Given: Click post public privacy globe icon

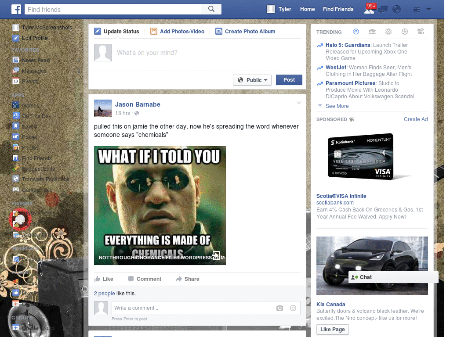Looking at the screenshot, I should pyautogui.click(x=137, y=113).
